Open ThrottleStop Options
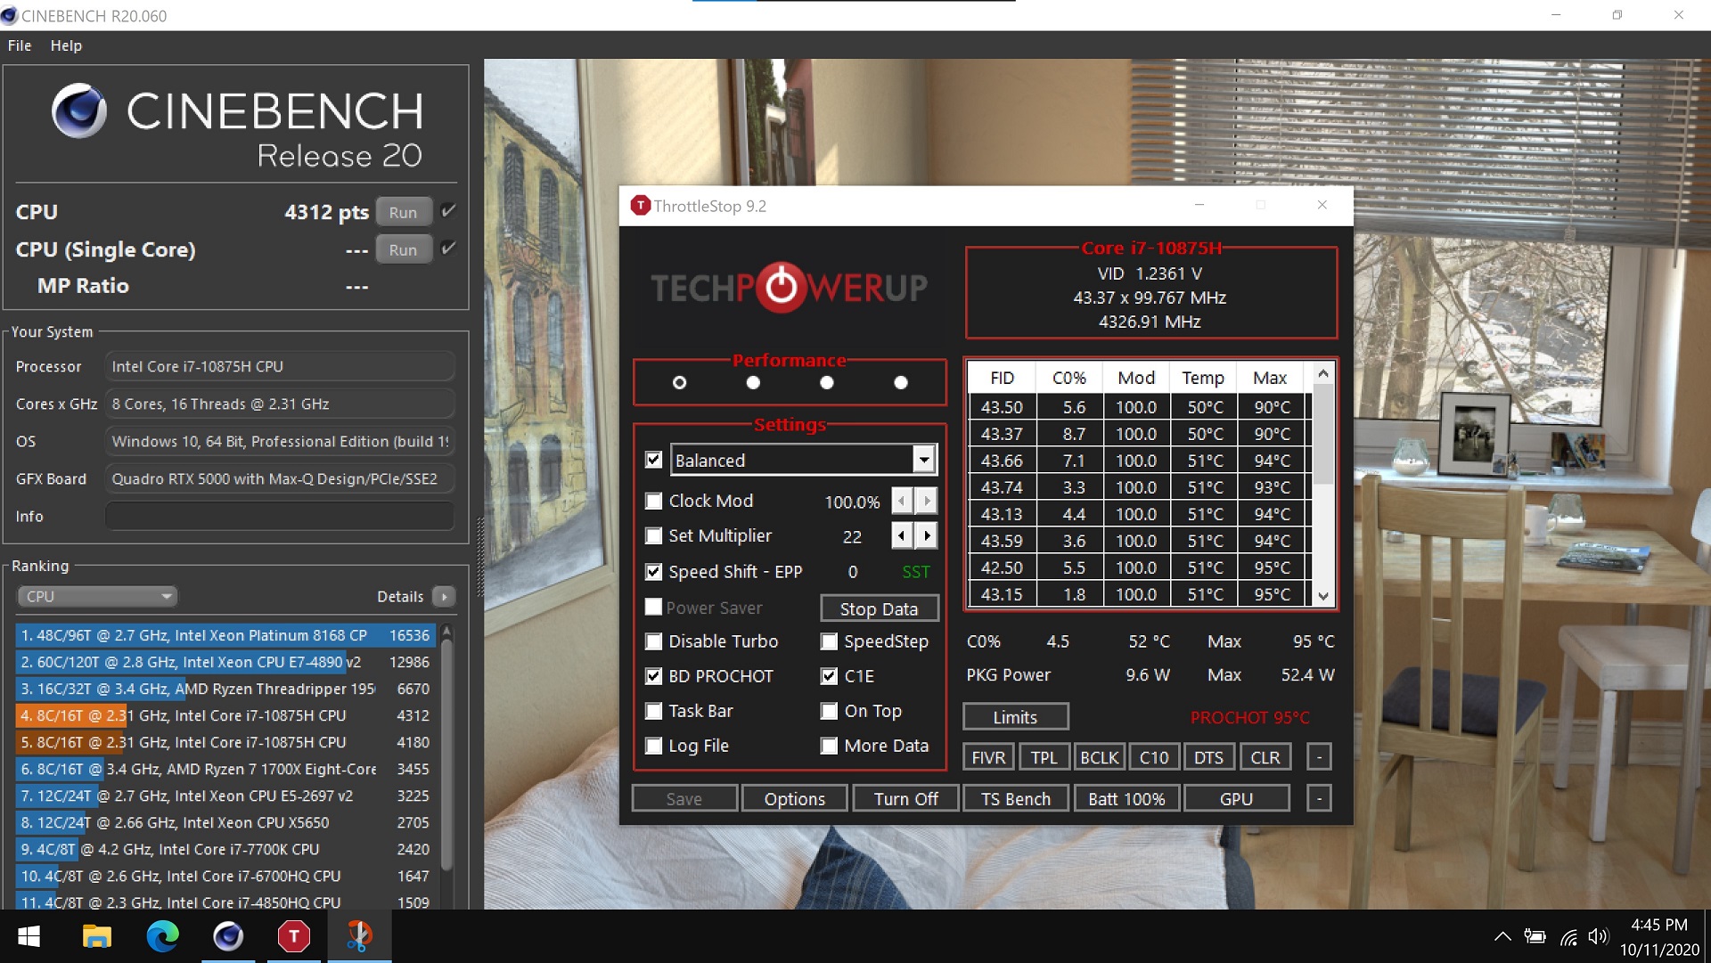1711x963 pixels. [x=795, y=799]
